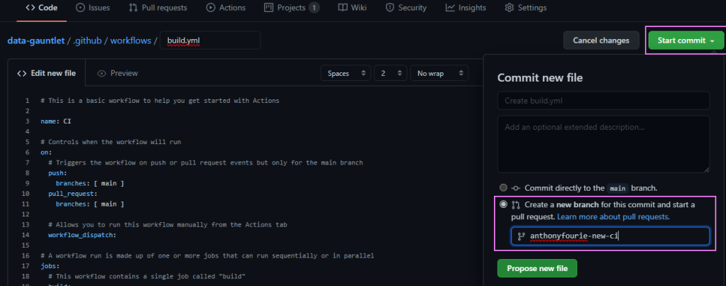
Task: Open the Spaces indent mode dropdown
Action: [345, 73]
